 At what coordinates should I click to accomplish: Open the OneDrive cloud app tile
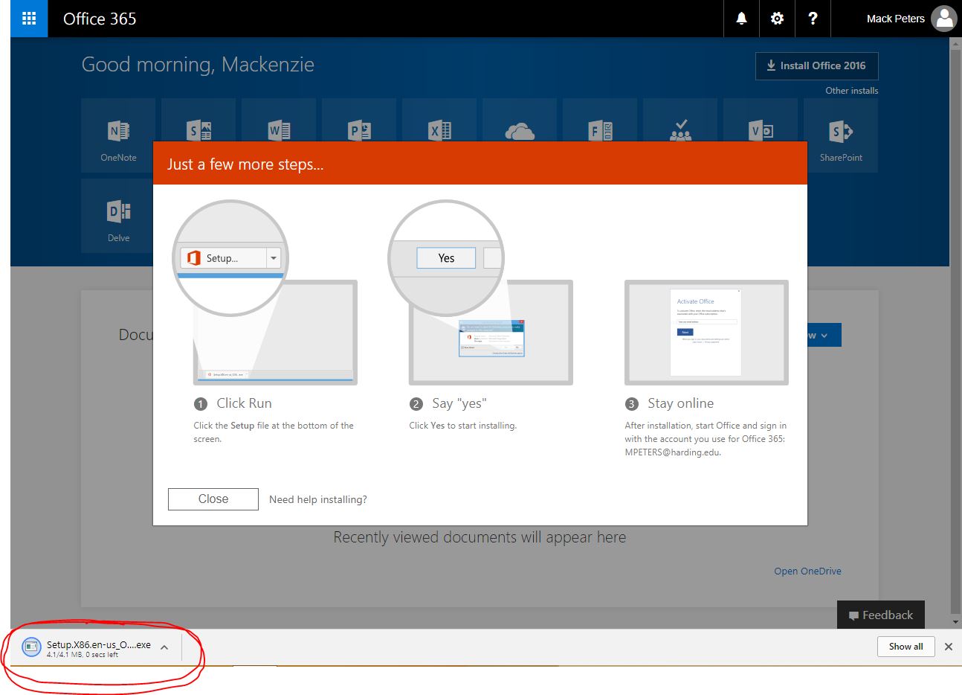[x=519, y=130]
